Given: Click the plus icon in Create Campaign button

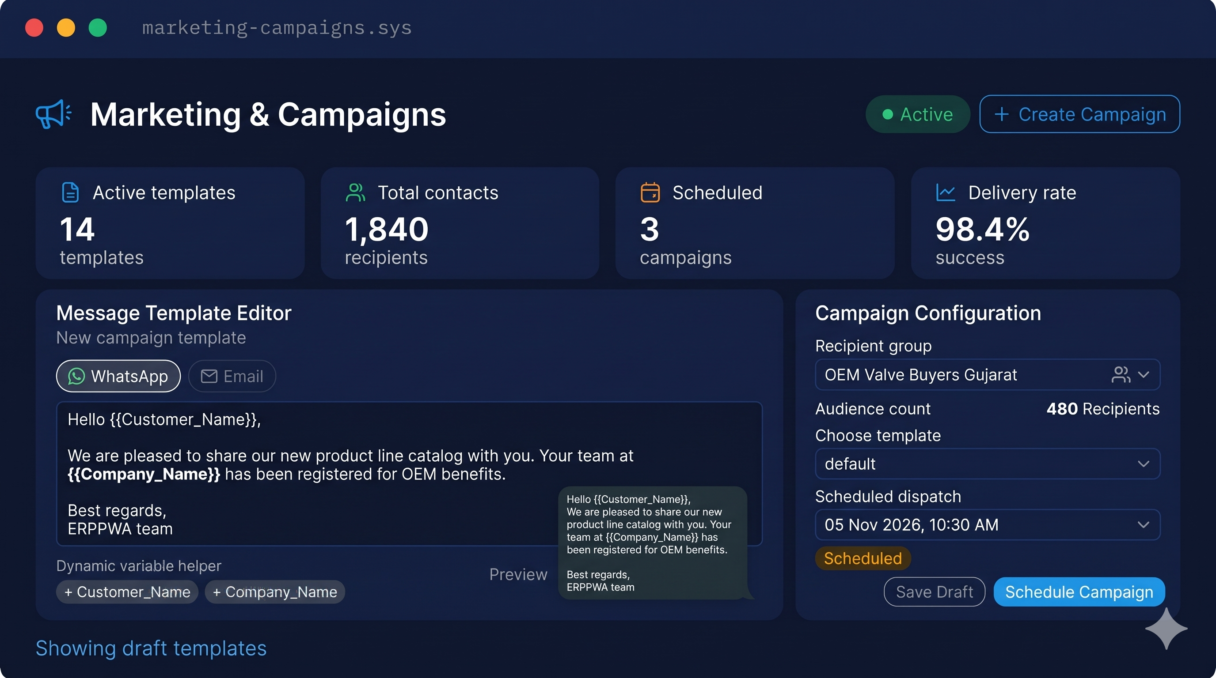Looking at the screenshot, I should point(1001,114).
